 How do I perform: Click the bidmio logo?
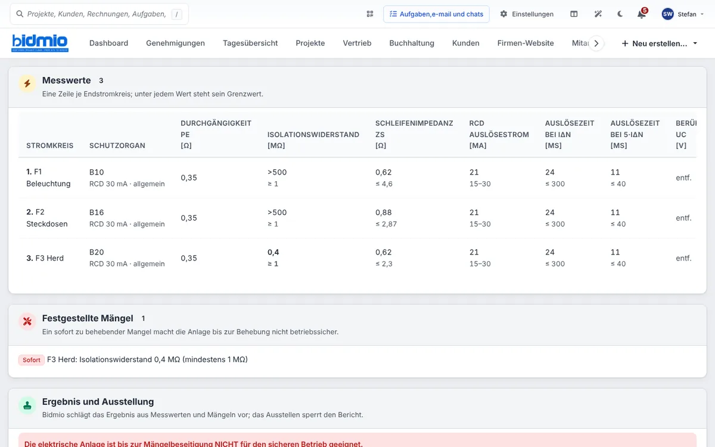click(x=40, y=43)
